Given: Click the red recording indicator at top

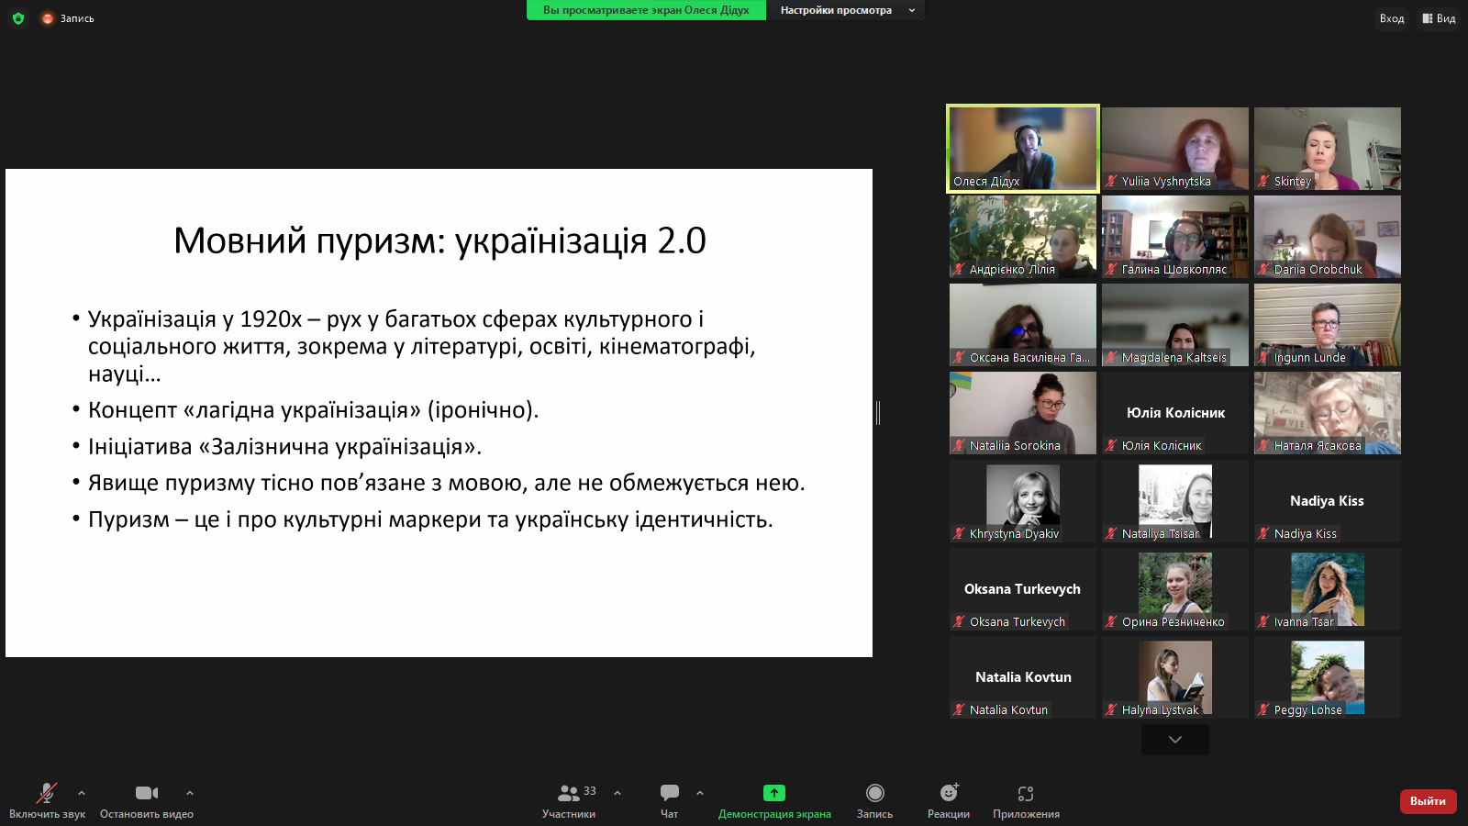Looking at the screenshot, I should click(48, 18).
